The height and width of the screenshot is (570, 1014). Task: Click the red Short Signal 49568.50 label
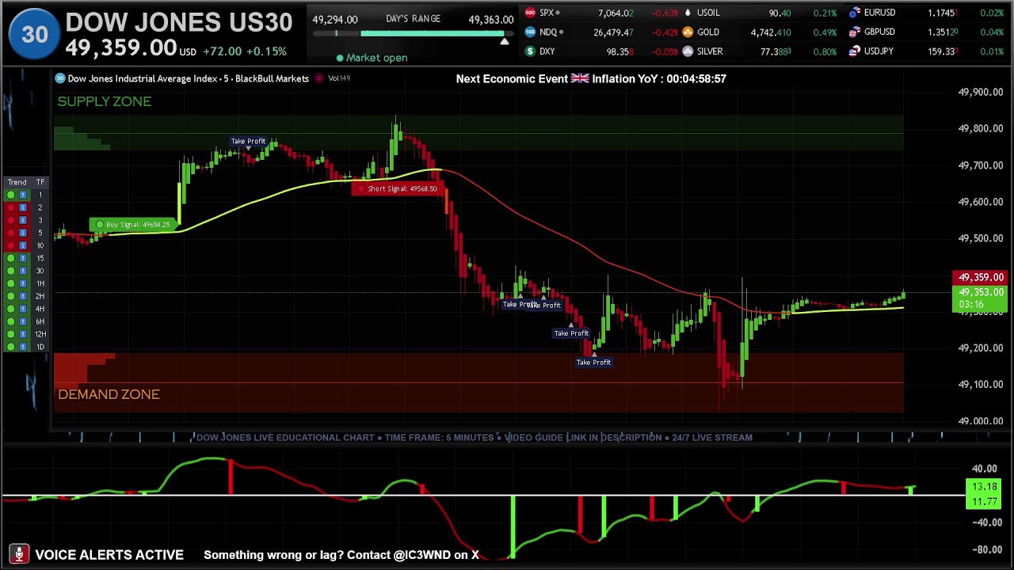pos(398,188)
